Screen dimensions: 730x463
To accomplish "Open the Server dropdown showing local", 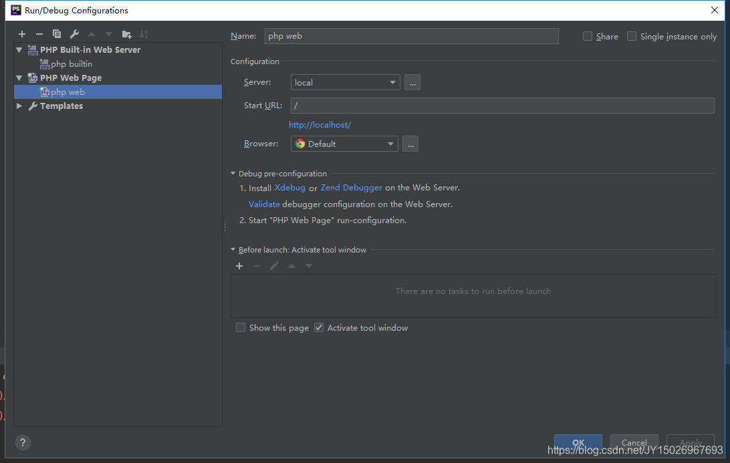I will [x=345, y=82].
